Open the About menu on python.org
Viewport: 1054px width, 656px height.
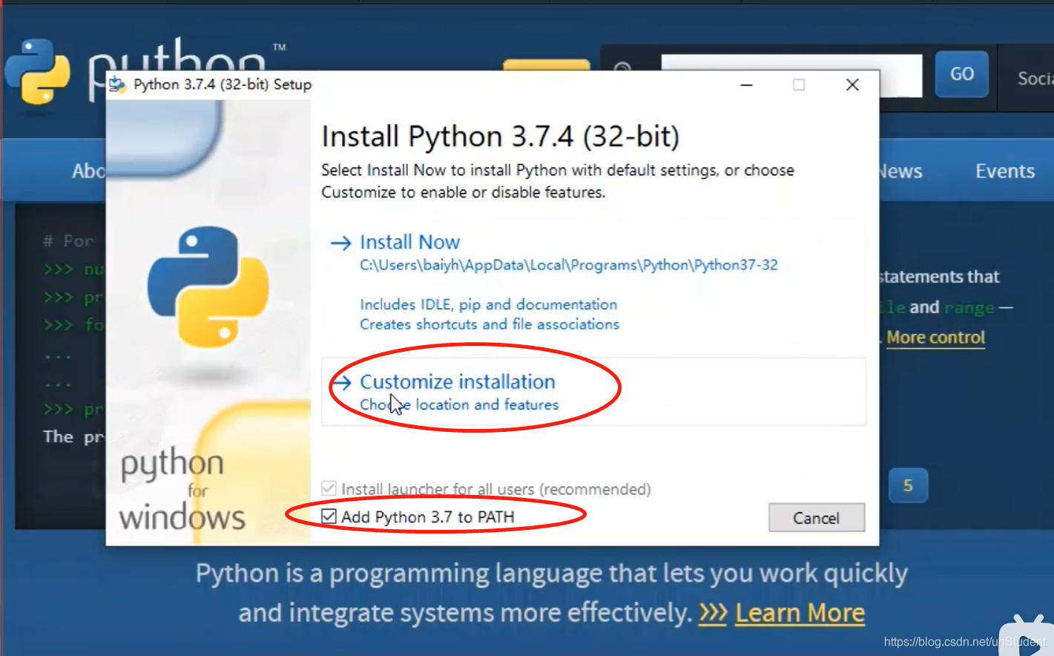point(88,171)
